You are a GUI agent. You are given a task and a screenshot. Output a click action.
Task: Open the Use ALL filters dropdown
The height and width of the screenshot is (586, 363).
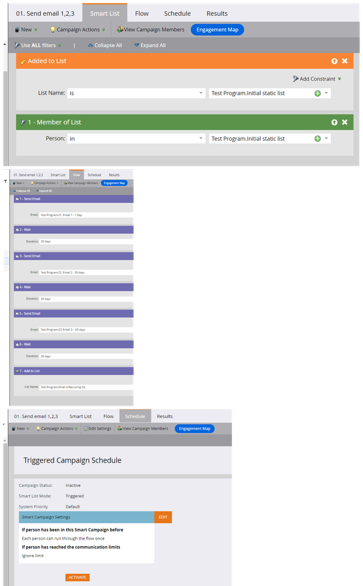pos(38,45)
